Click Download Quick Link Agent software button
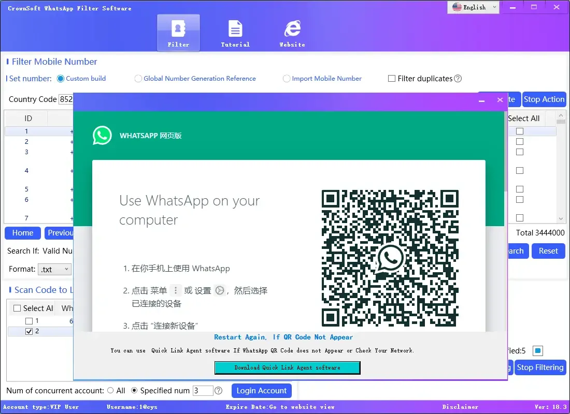This screenshot has width=570, height=414. coord(287,367)
